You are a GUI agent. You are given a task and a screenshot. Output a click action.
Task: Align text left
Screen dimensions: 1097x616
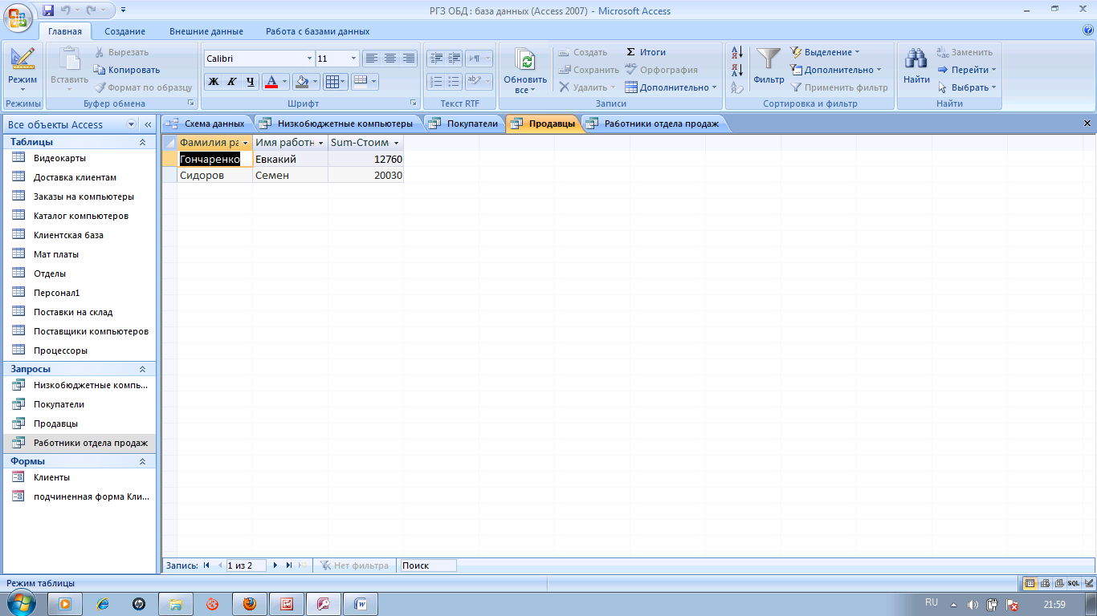371,59
